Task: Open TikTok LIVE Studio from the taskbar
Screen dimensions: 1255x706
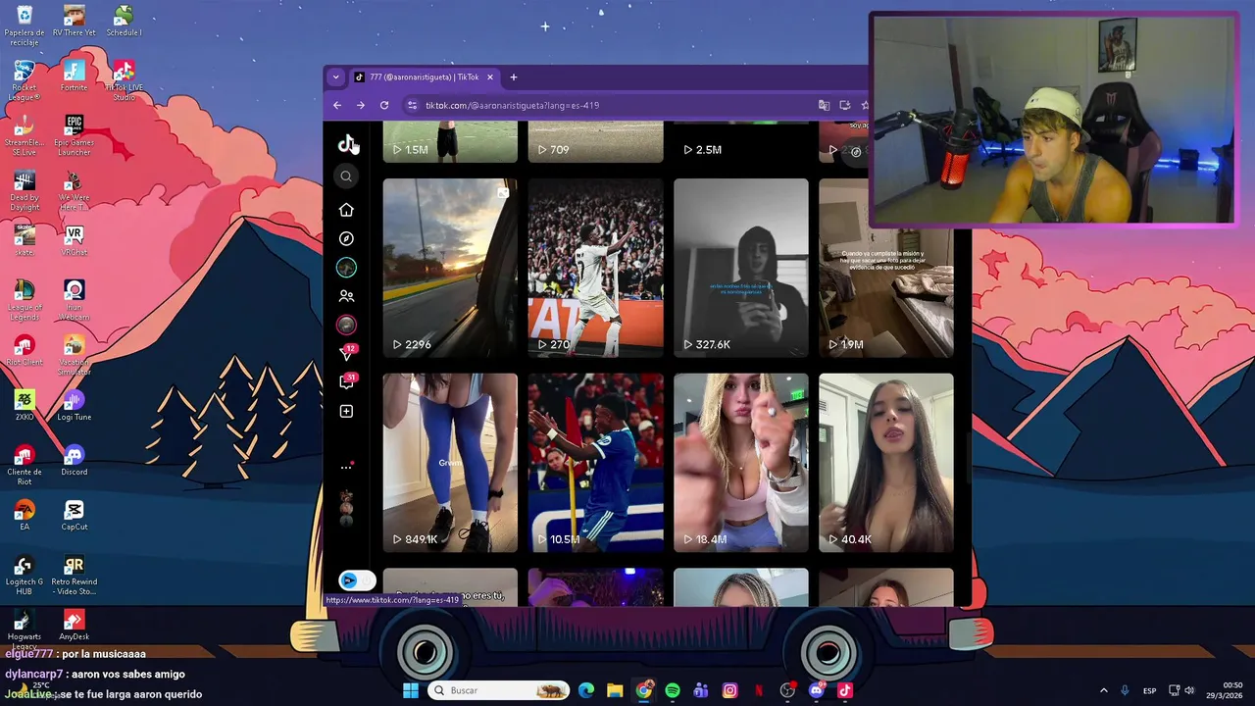Action: pos(845,690)
